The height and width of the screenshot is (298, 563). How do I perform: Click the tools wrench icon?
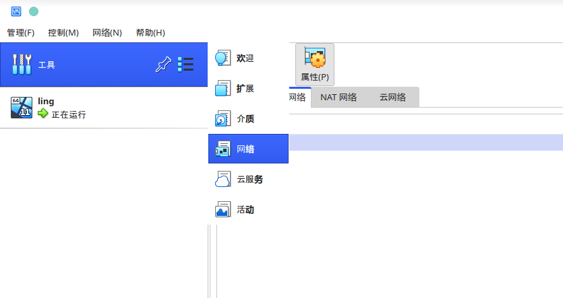pos(22,65)
